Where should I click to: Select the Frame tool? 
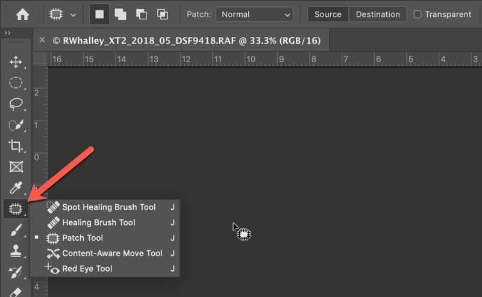[16, 167]
